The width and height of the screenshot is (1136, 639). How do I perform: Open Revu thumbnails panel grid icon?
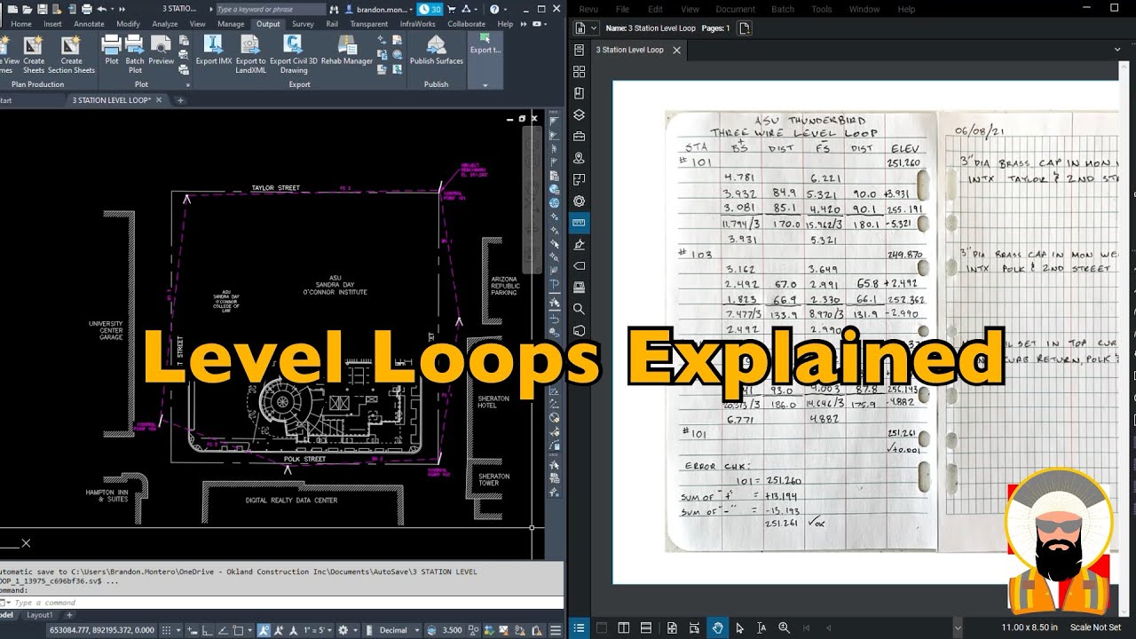coord(580,71)
